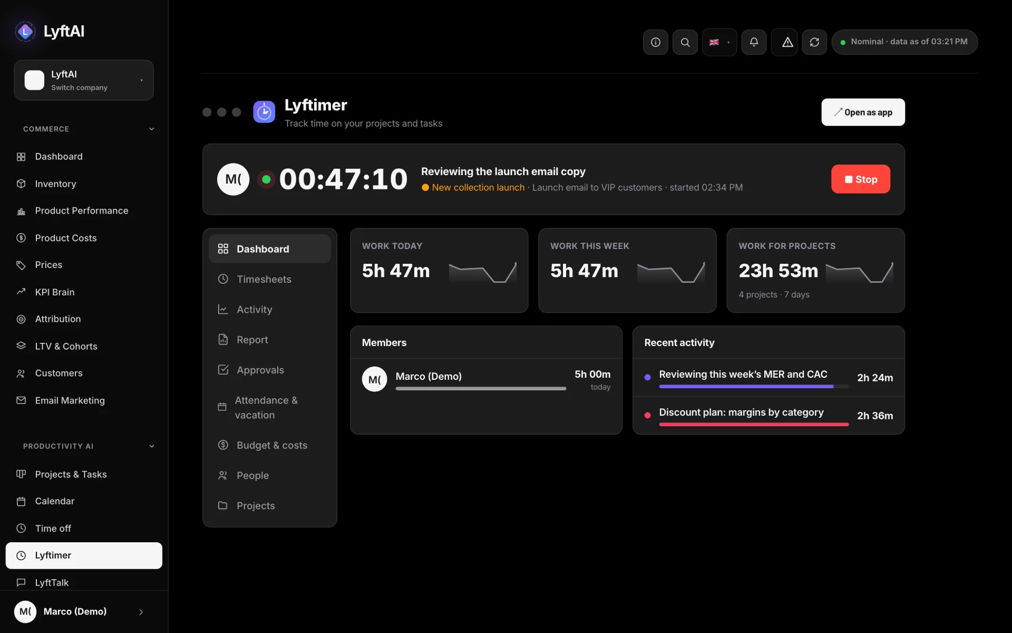Screen dimensions: 1012x633
Task: Open LyftTalk chat
Action: 84,582
